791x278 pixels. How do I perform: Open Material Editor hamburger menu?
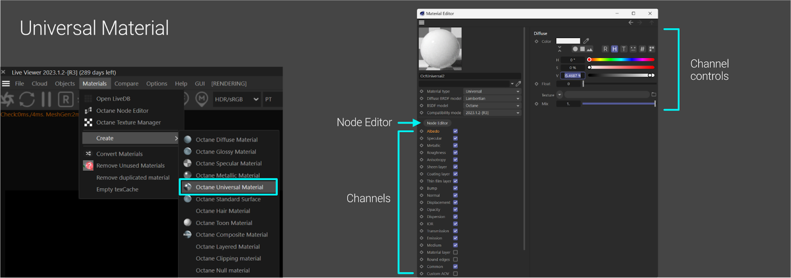422,22
